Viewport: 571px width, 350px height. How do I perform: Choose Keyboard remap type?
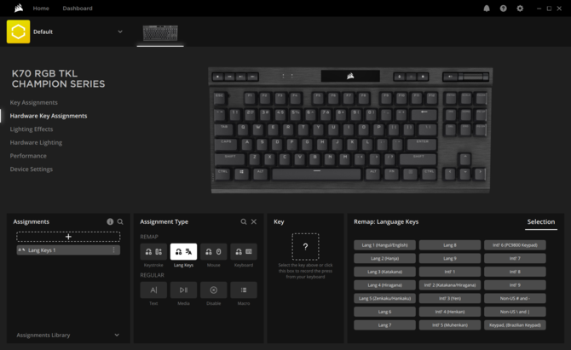click(x=244, y=252)
